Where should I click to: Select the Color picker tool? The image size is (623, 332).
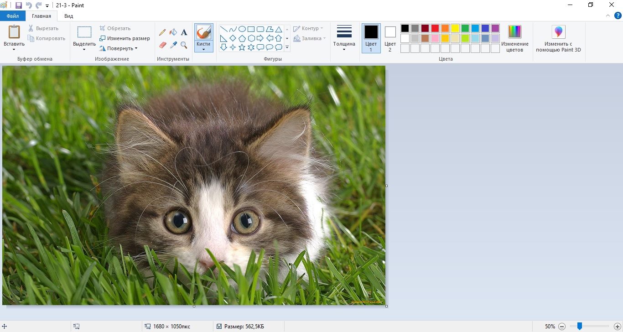click(173, 45)
